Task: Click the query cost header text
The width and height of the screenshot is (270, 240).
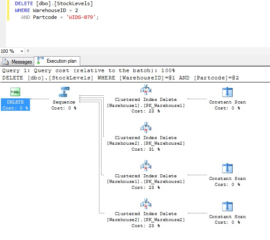Action: tap(89, 70)
